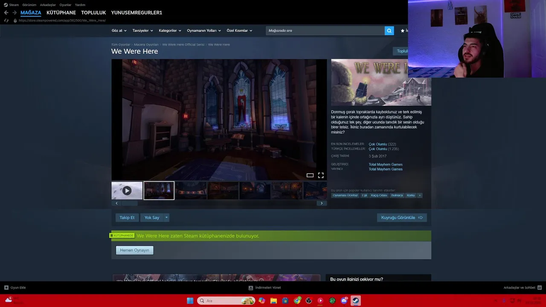This screenshot has width=546, height=307.
Task: Expand Oynamanın Yolları dropdown
Action: pos(204,31)
